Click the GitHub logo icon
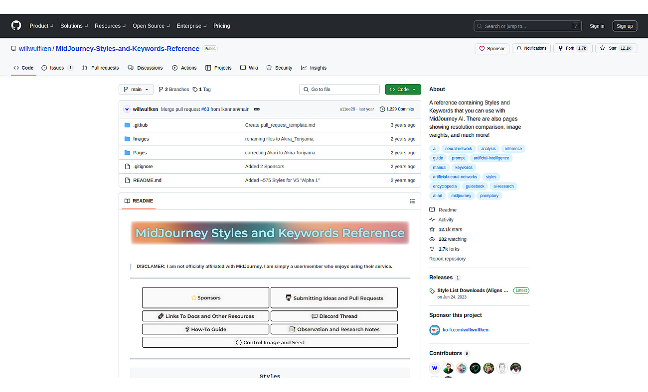This screenshot has height=392, width=648. [x=16, y=26]
